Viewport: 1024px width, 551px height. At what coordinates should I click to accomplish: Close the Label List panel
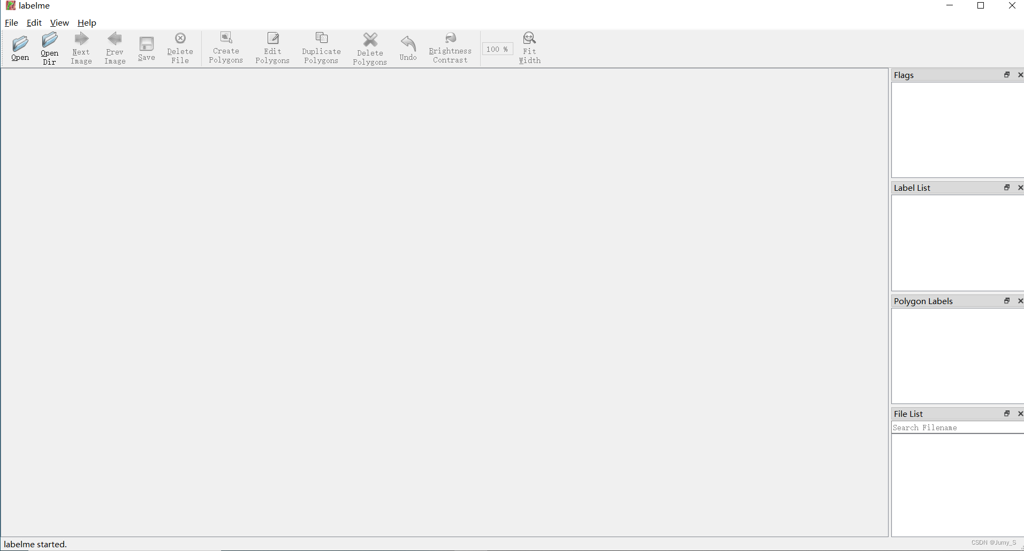pos(1020,188)
